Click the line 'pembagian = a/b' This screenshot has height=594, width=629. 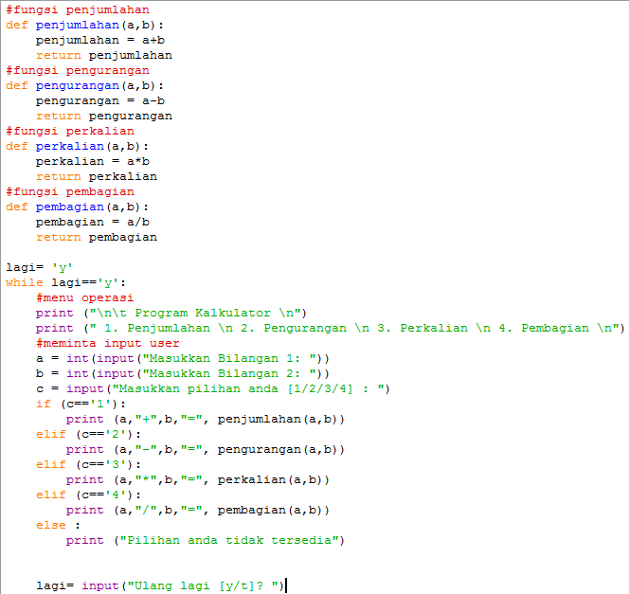click(x=93, y=223)
